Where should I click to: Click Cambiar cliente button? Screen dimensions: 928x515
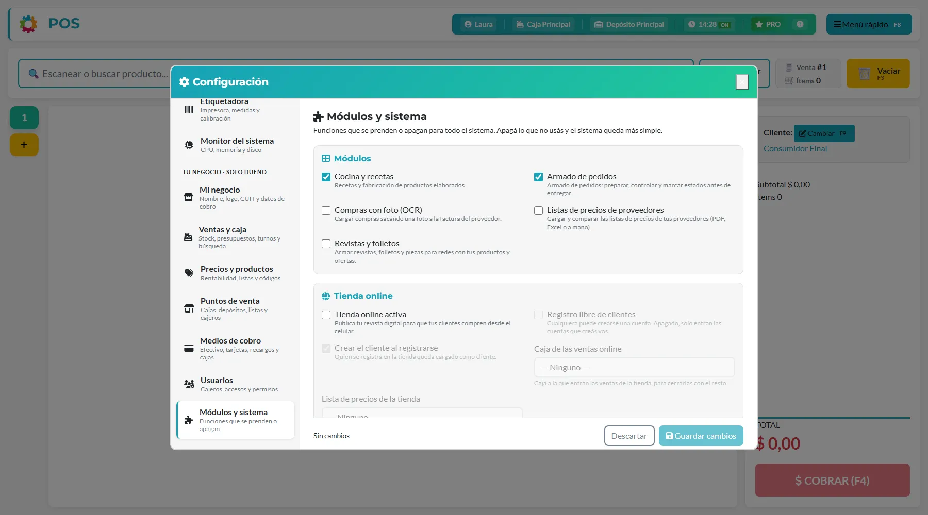(824, 133)
